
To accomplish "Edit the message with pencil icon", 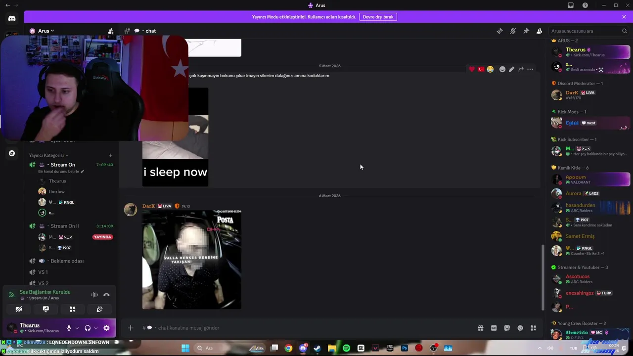I will 511,69.
